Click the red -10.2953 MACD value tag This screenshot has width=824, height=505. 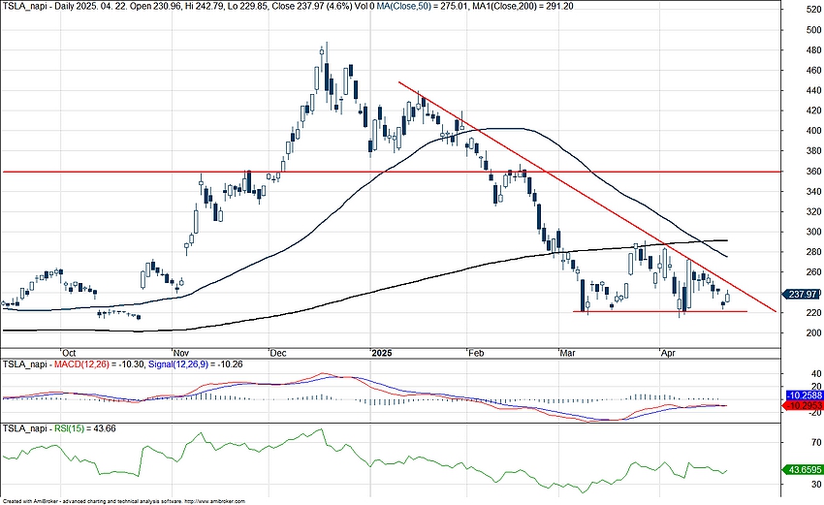(x=804, y=405)
